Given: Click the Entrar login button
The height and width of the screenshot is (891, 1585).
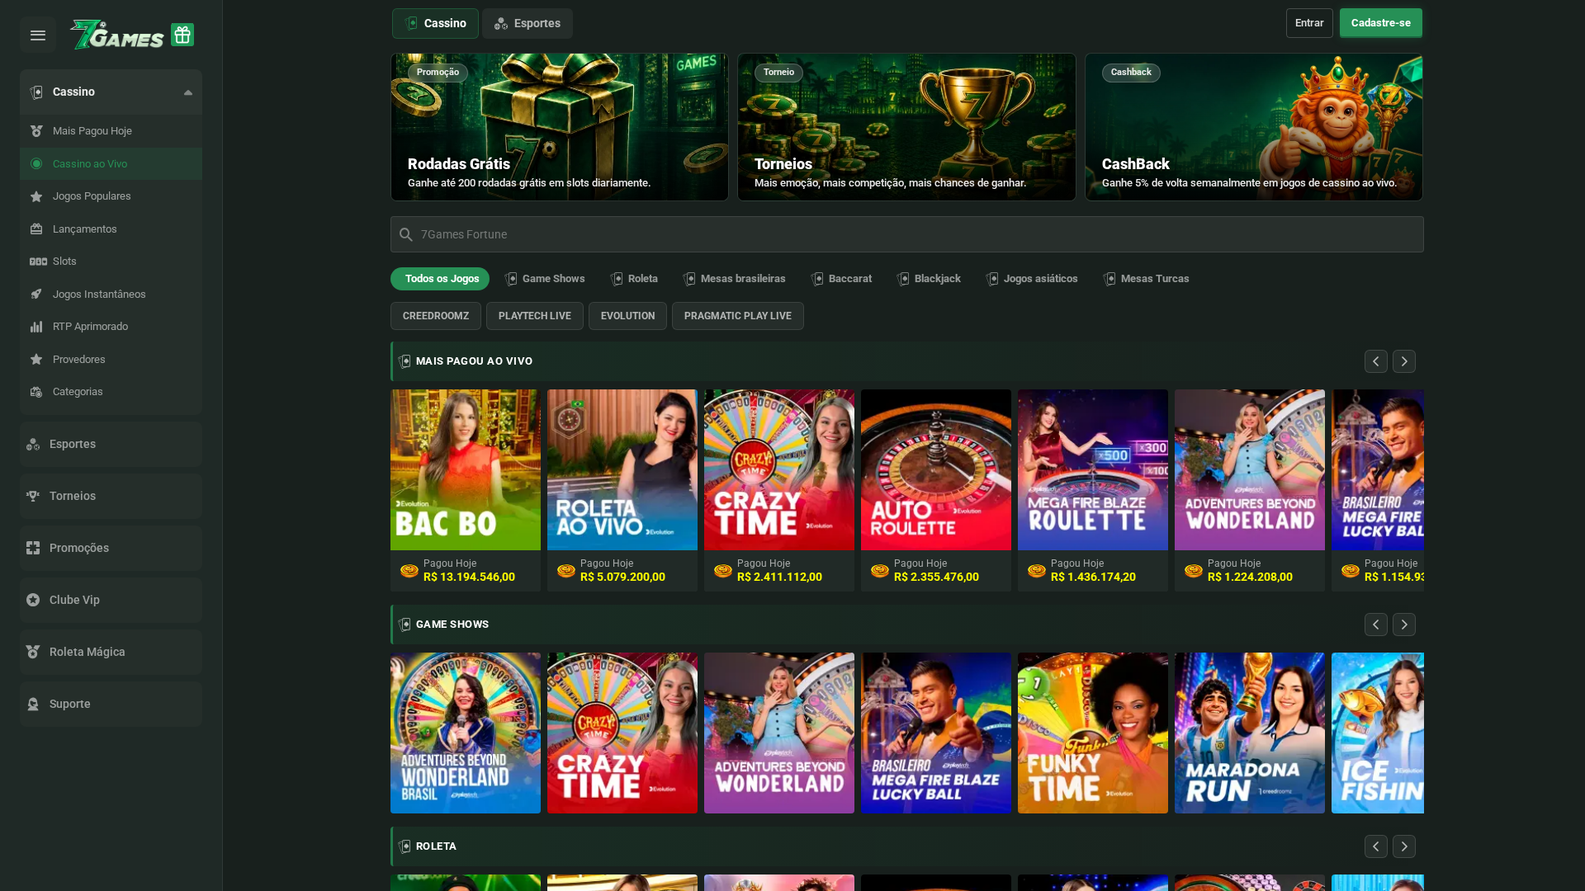Looking at the screenshot, I should point(1309,23).
